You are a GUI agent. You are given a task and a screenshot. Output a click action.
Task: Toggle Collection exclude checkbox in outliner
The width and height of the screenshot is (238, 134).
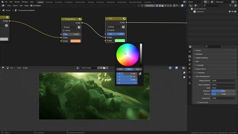[x=230, y=12]
